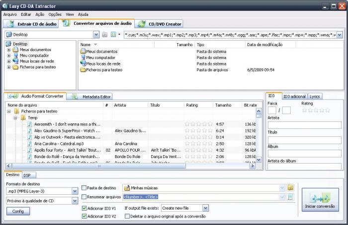Image resolution: width=348 pixels, height=225 pixels.
Task: Click the up-folder icon next to Desktop
Action: [x=105, y=35]
